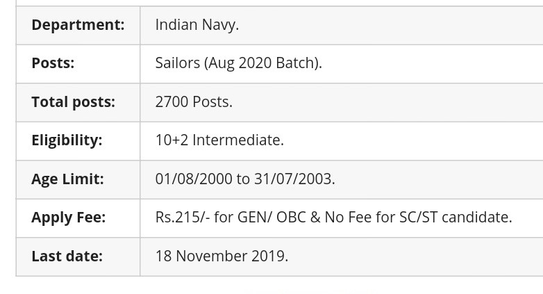Click the start date 01/08/2000
The image size is (543, 294).
(x=194, y=179)
